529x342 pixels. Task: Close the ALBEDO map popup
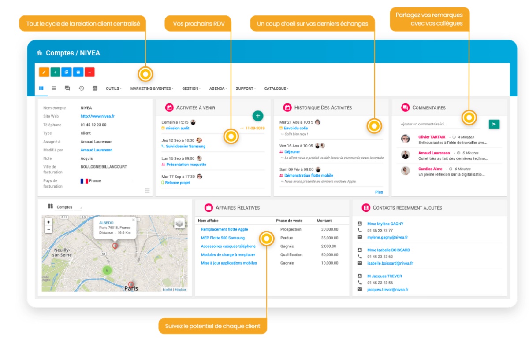pyautogui.click(x=134, y=220)
